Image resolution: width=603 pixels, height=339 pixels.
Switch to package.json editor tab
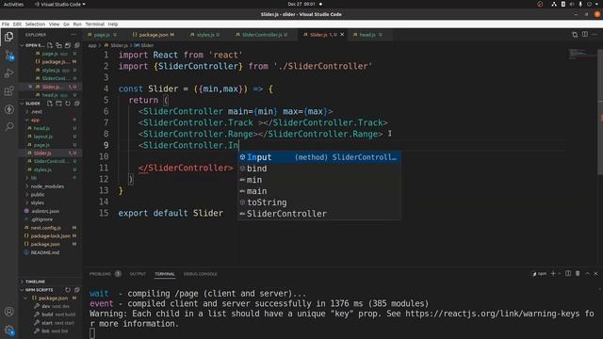(153, 35)
